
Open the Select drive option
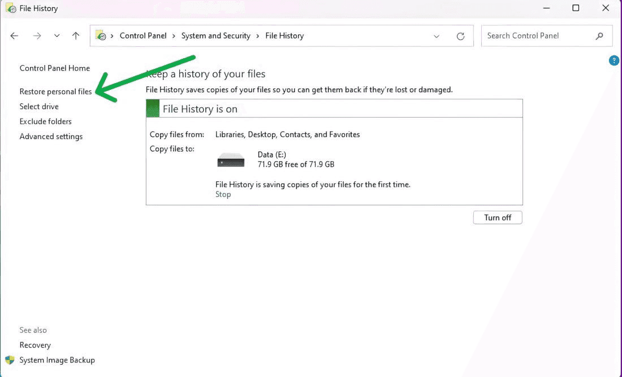pyautogui.click(x=39, y=106)
